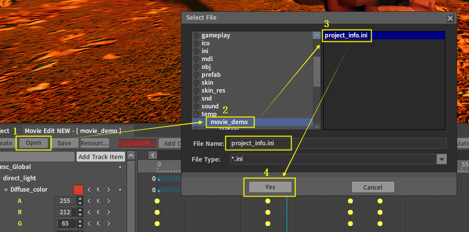Select movie_demo folder in the tree
The height and width of the screenshot is (232, 469).
pos(229,122)
